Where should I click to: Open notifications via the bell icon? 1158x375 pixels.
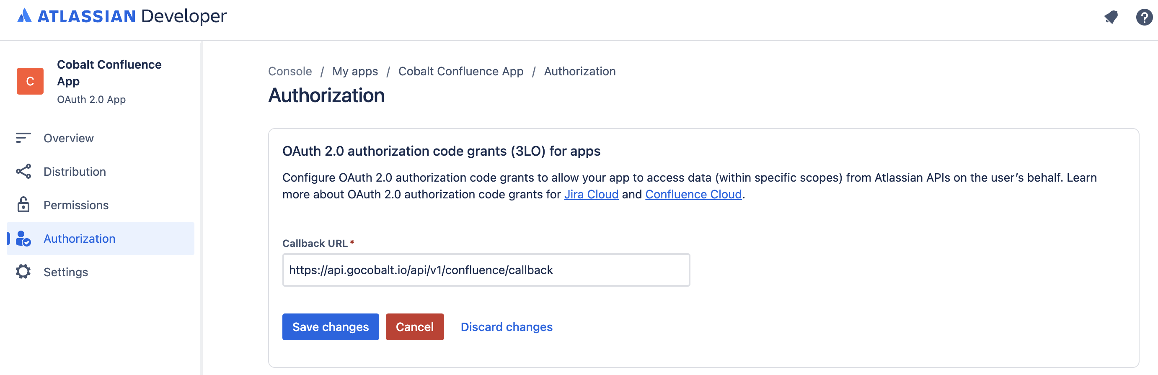point(1111,17)
